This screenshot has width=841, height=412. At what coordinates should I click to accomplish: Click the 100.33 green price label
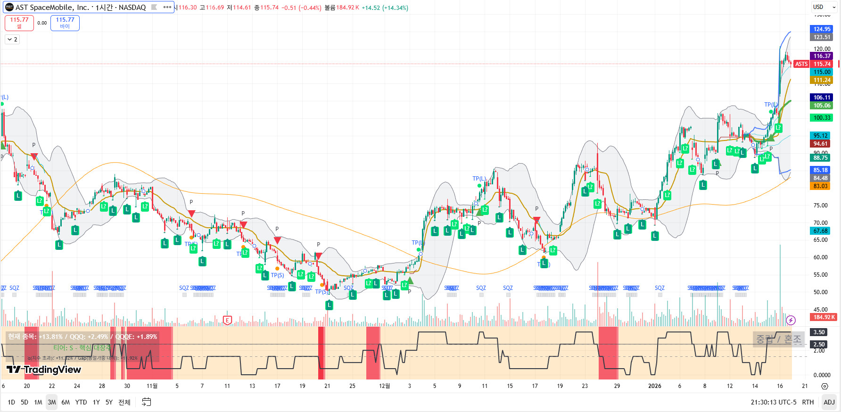pyautogui.click(x=822, y=118)
